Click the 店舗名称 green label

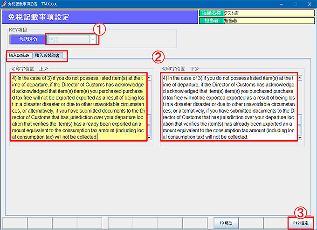click(x=212, y=13)
